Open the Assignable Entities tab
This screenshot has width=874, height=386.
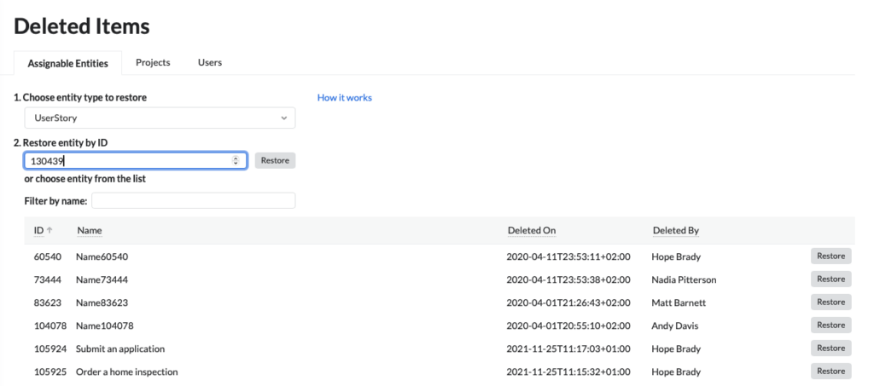click(x=68, y=63)
